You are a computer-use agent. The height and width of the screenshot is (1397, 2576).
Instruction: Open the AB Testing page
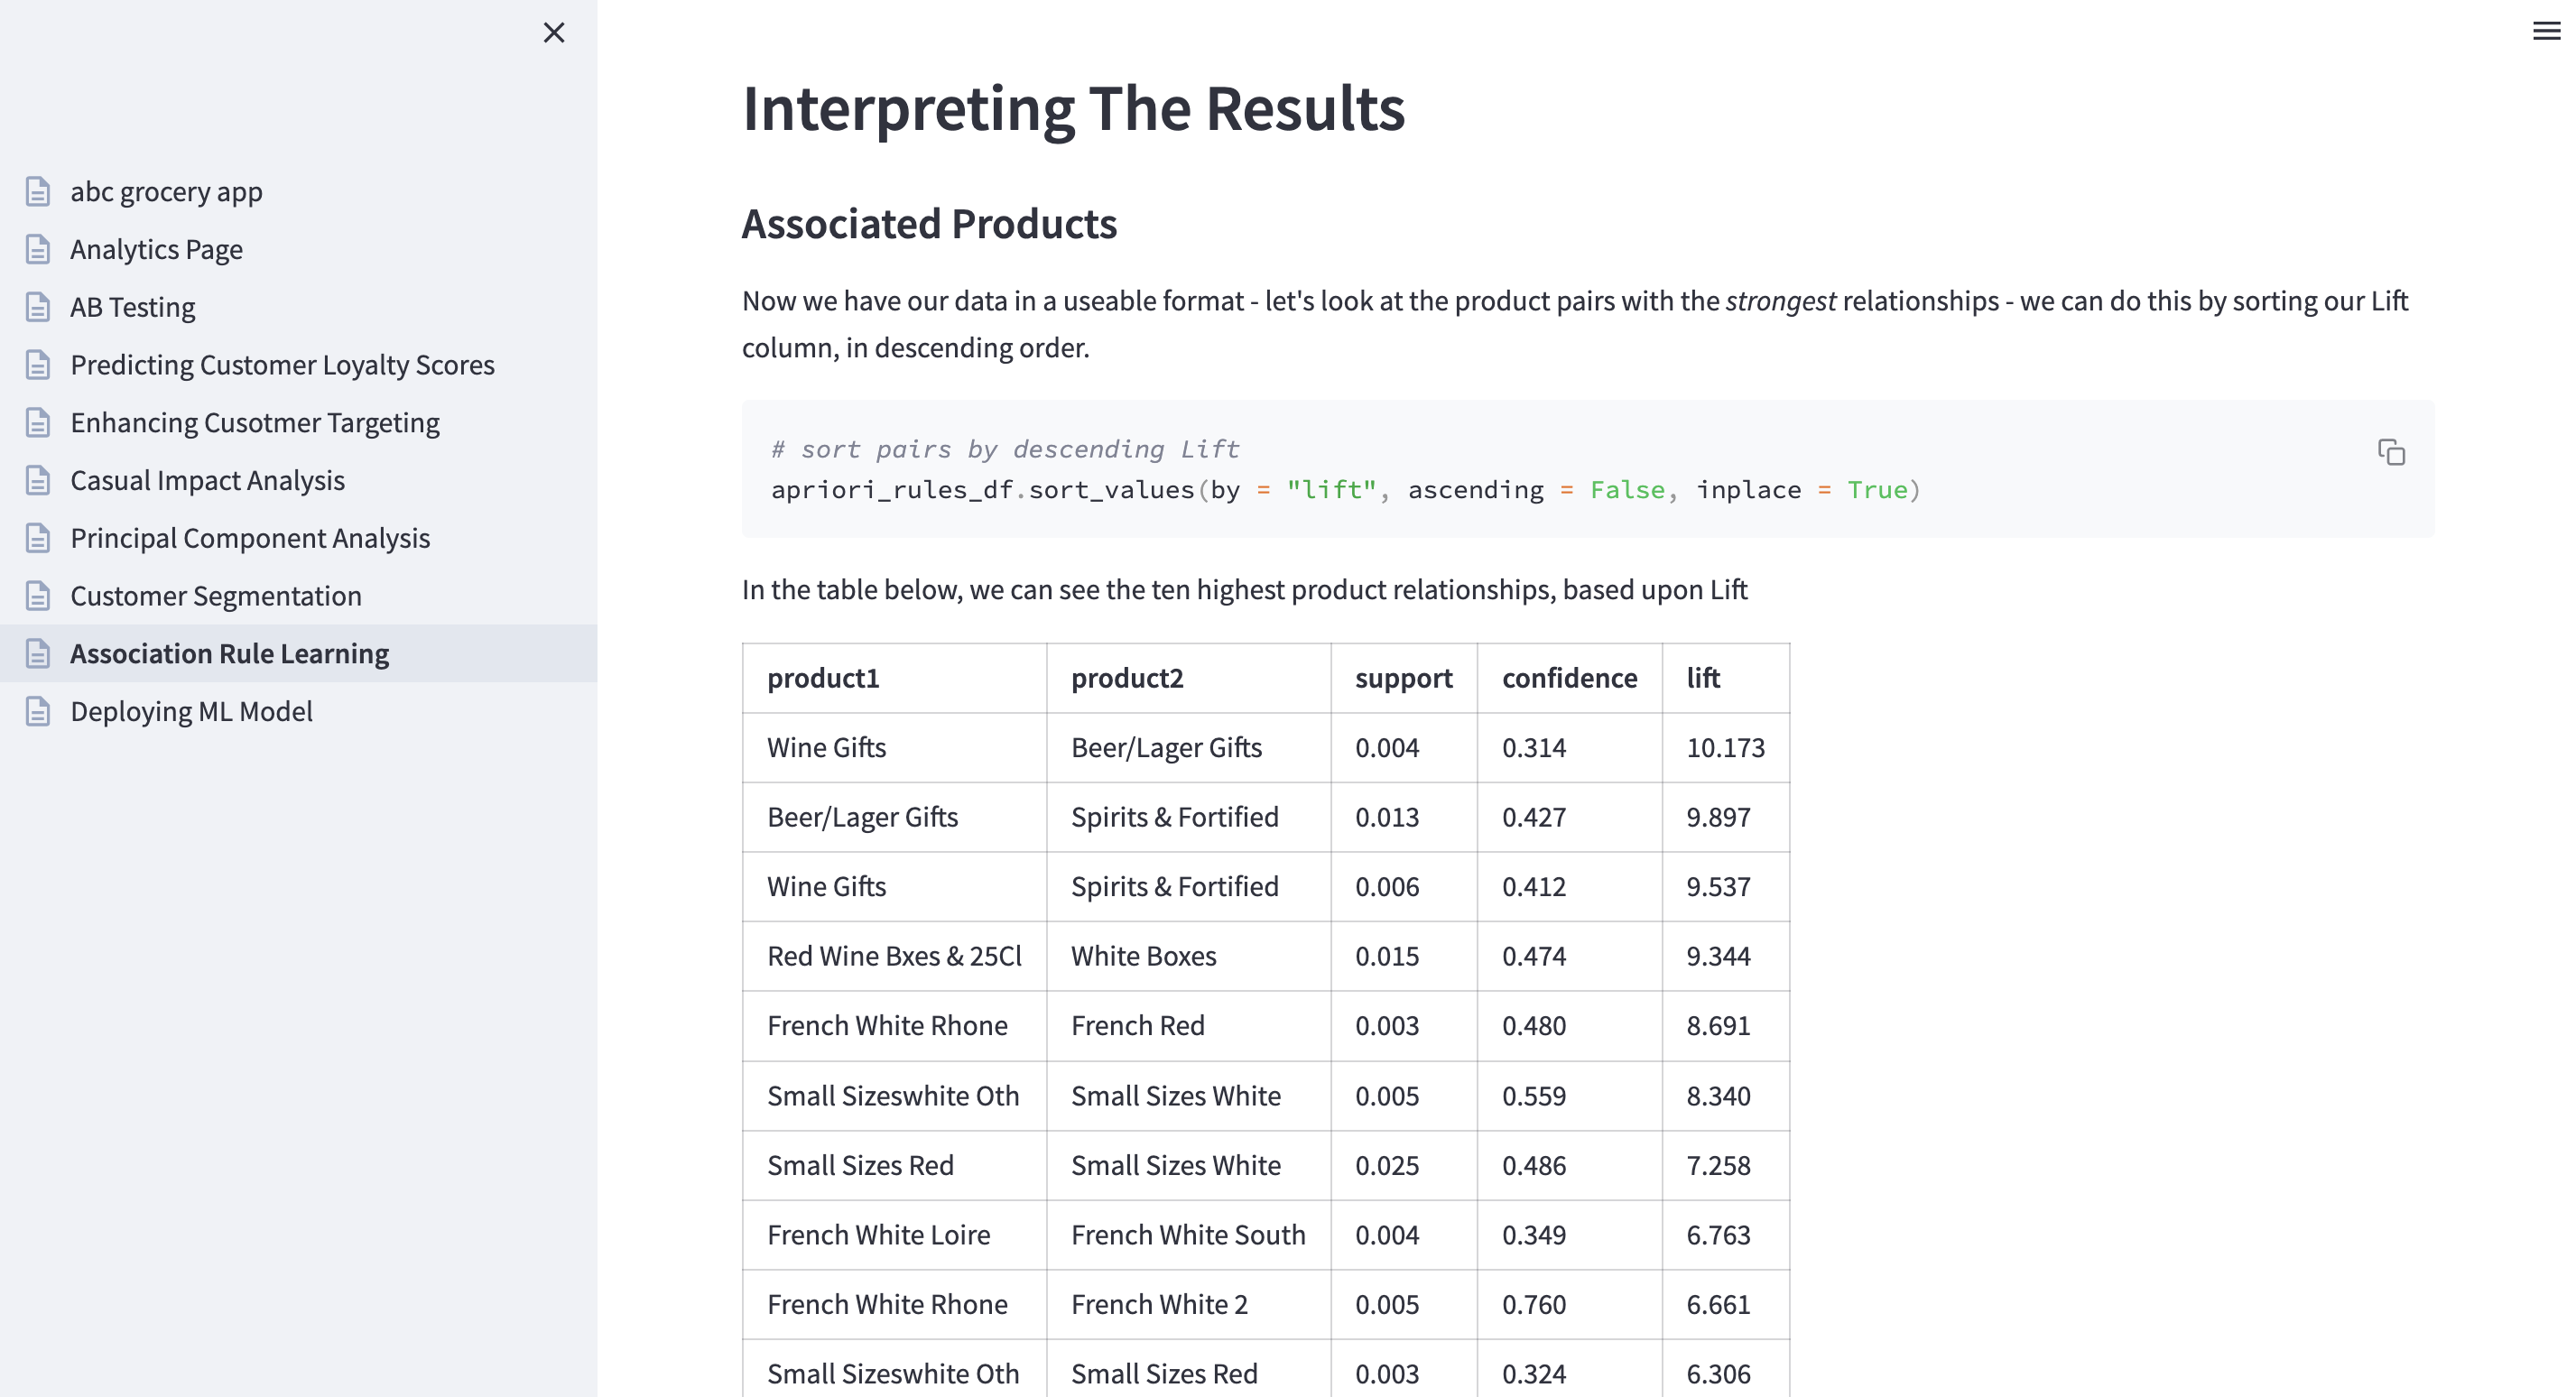pyautogui.click(x=132, y=307)
